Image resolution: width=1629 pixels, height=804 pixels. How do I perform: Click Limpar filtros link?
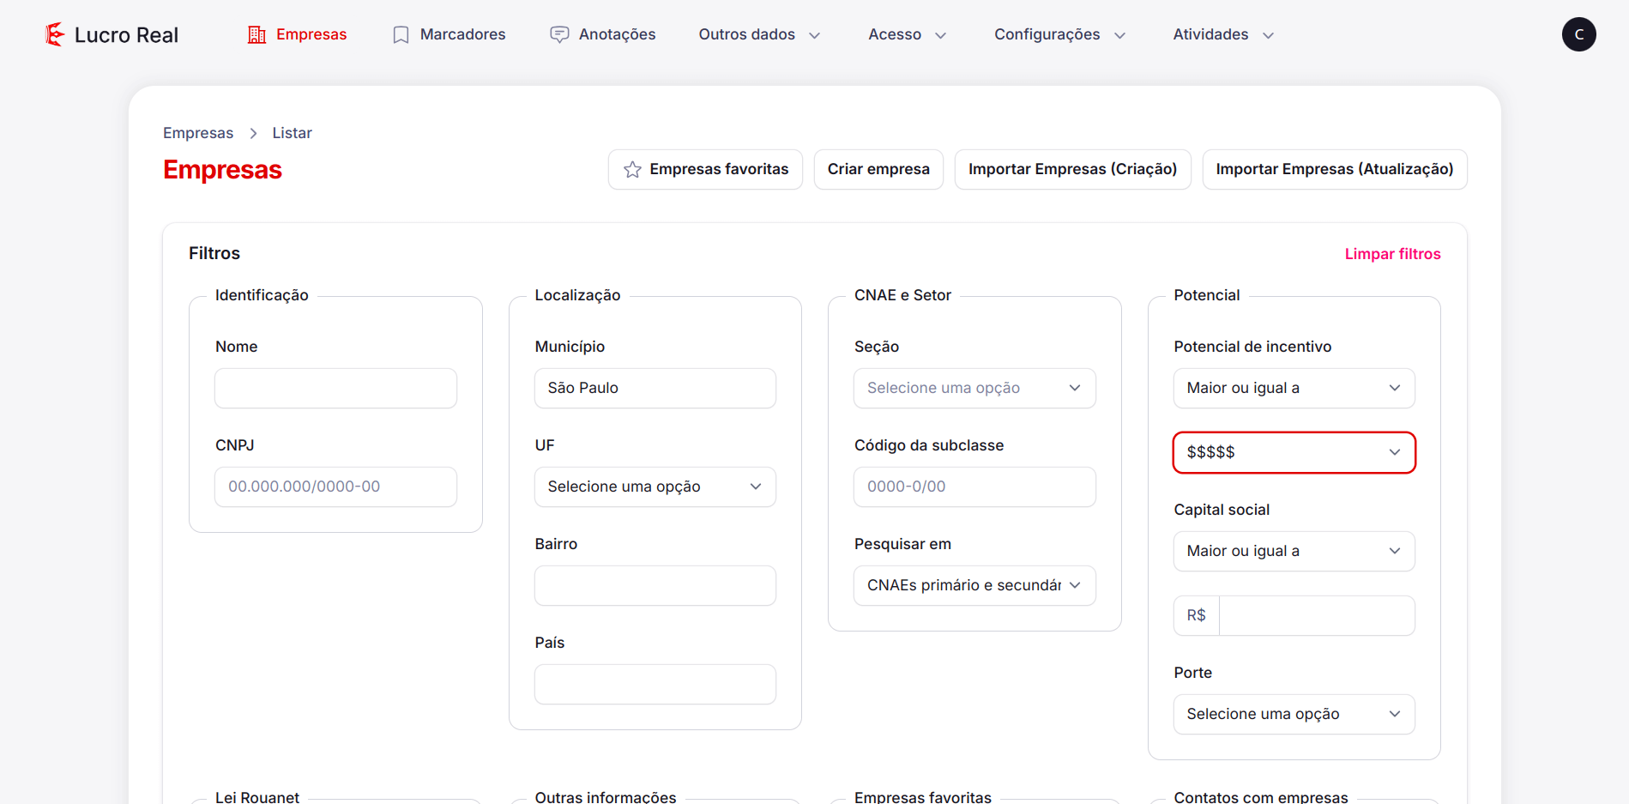point(1392,254)
